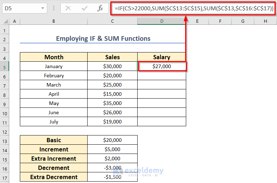Click the Cancel (X) formula icon
This screenshot has width=277, height=183.
[x=68, y=8]
